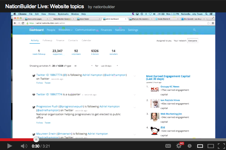Click the browser back arrow

tap(15, 23)
